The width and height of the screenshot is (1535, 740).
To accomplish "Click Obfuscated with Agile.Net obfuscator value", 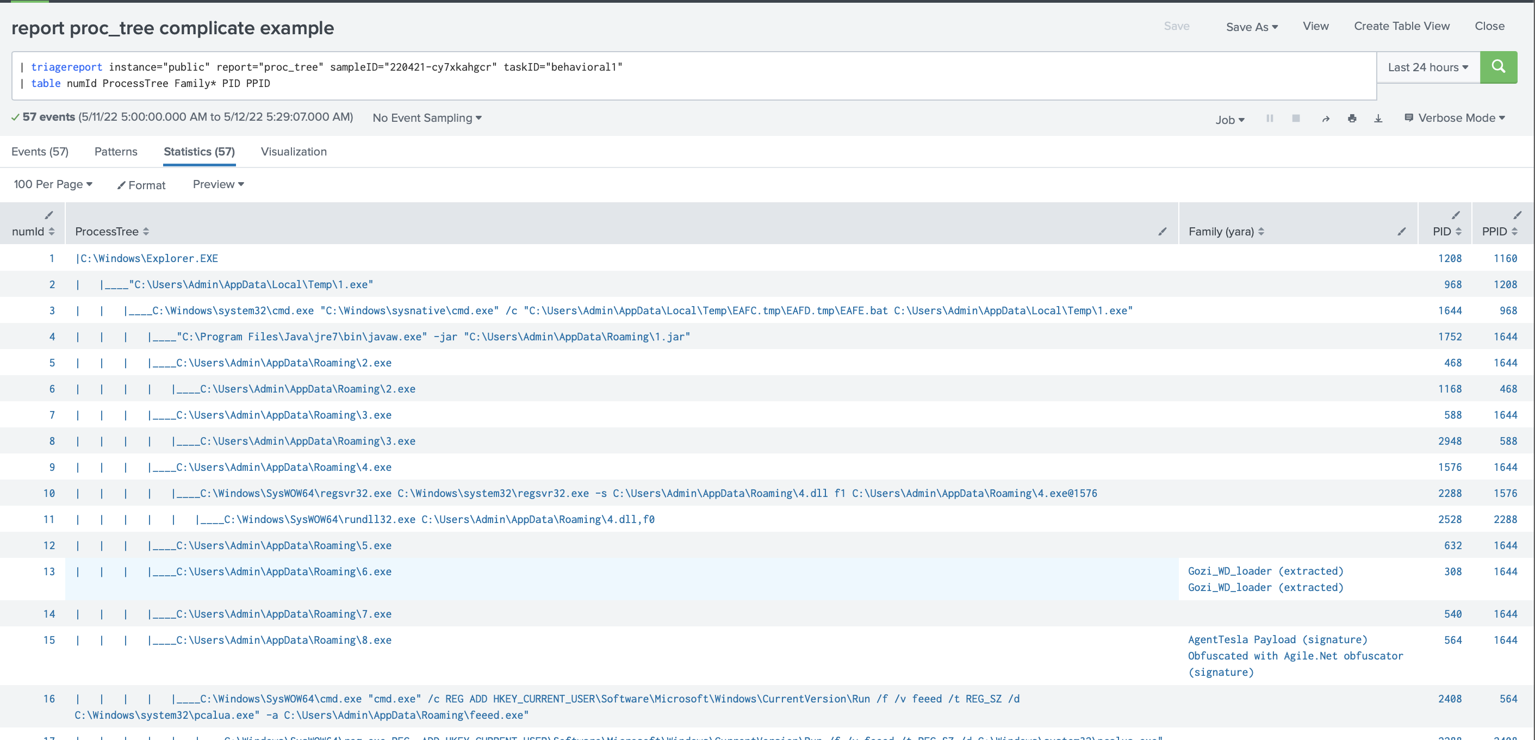I will (1295, 664).
